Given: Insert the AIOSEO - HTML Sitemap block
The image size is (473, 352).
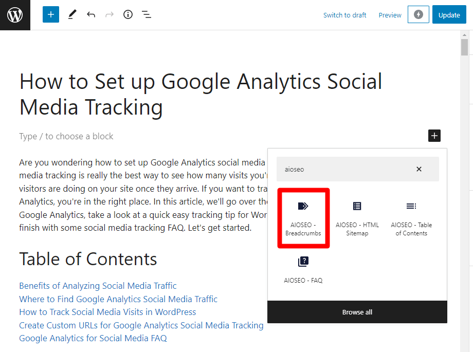Looking at the screenshot, I should (357, 218).
